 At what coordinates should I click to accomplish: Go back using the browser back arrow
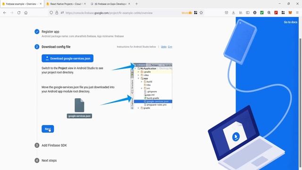point(5,13)
